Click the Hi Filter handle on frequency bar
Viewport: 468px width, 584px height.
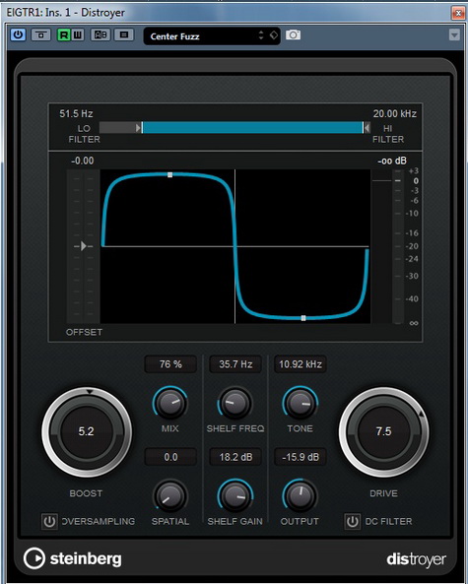tap(367, 128)
